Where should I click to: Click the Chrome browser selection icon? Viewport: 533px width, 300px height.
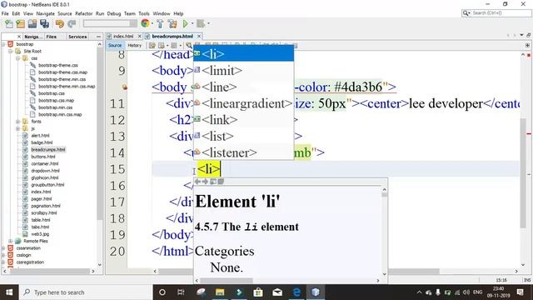tap(145, 23)
